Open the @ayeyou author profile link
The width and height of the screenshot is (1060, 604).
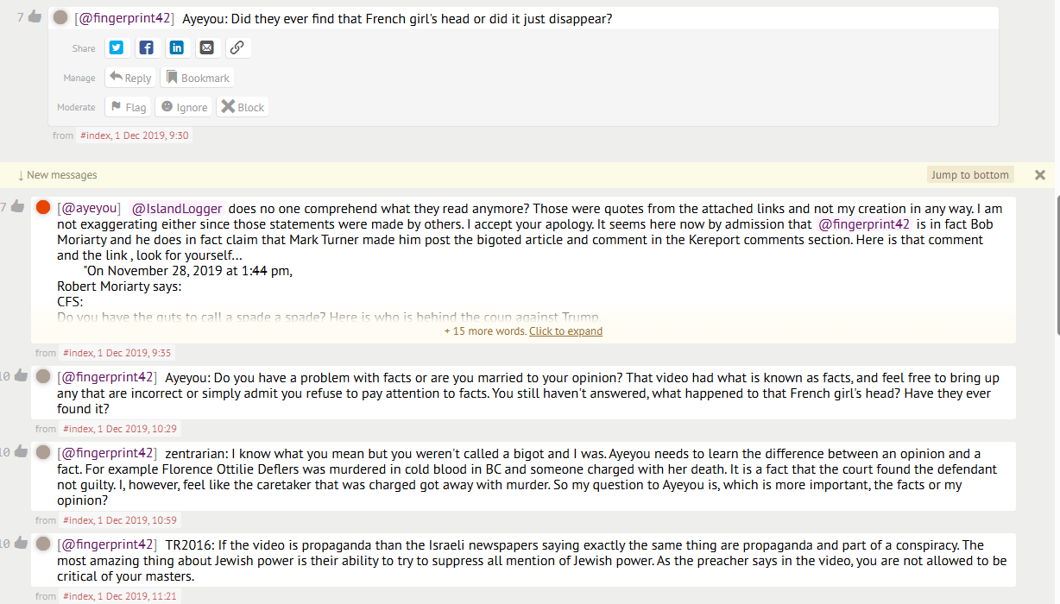tap(89, 208)
